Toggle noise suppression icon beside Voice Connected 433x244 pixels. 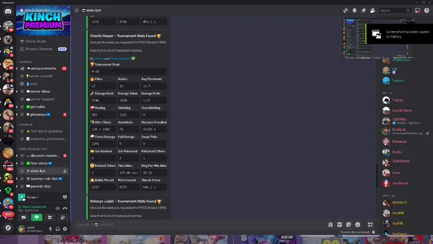tap(57, 208)
